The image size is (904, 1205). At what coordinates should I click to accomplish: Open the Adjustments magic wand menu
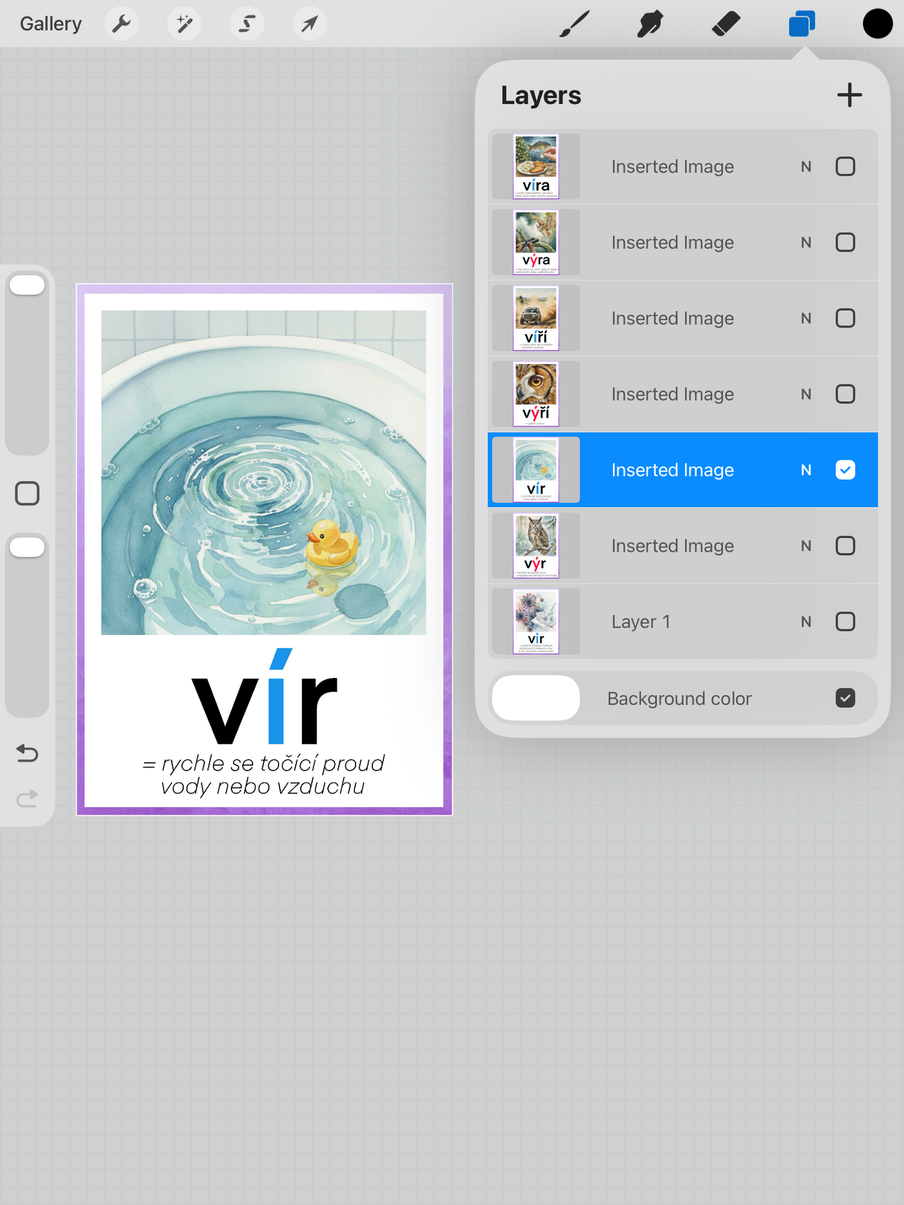pyautogui.click(x=184, y=24)
